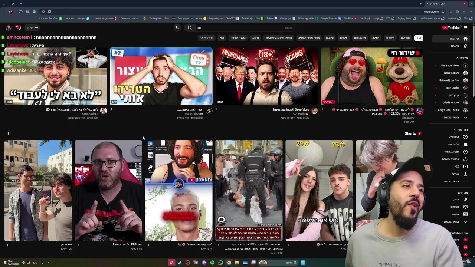Expand 'הדף שלי' (You) section header
Screen dimensions: 475x267
461,129
